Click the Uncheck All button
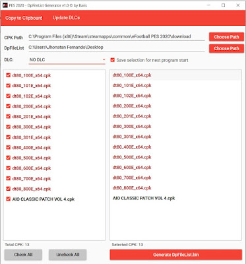The image size is (246, 264). pyautogui.click(x=68, y=255)
